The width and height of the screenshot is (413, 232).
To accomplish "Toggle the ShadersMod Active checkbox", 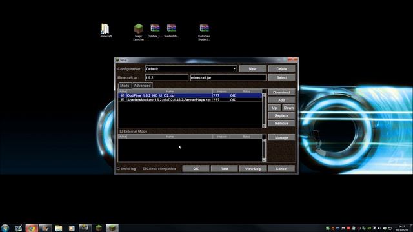I will click(x=122, y=100).
